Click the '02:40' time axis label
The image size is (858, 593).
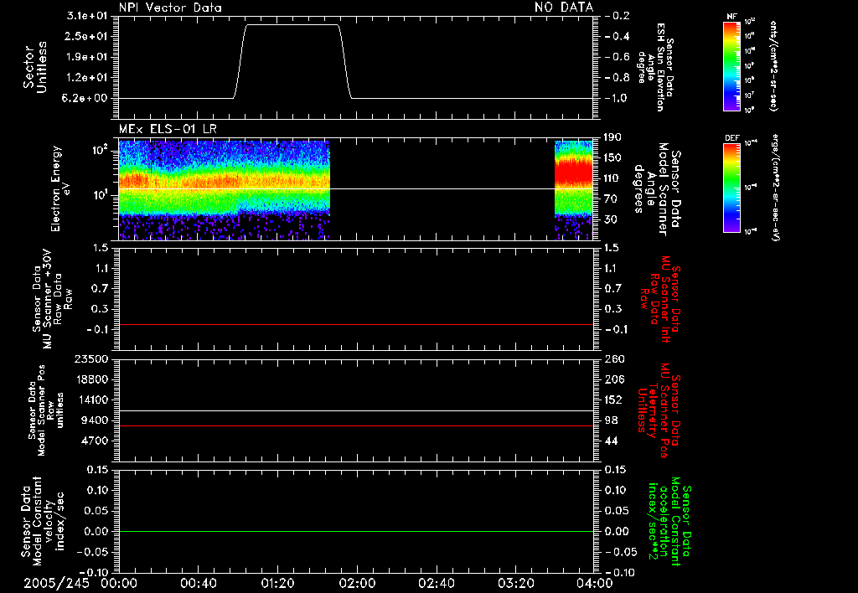click(436, 583)
